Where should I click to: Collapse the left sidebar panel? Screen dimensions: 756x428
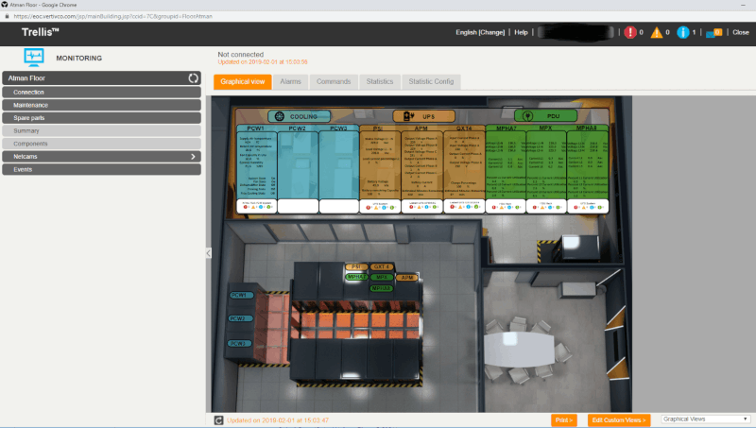pyautogui.click(x=208, y=252)
